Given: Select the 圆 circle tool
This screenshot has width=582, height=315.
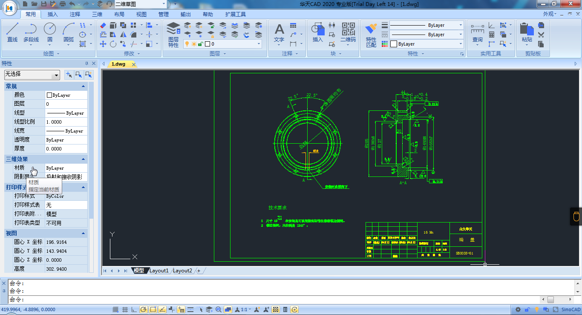Looking at the screenshot, I should coord(50,33).
